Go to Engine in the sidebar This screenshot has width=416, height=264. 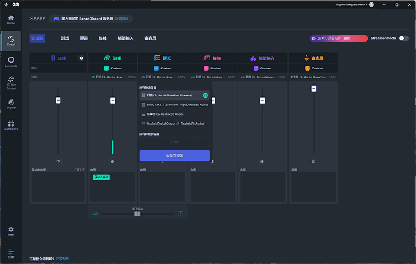[x=11, y=103]
